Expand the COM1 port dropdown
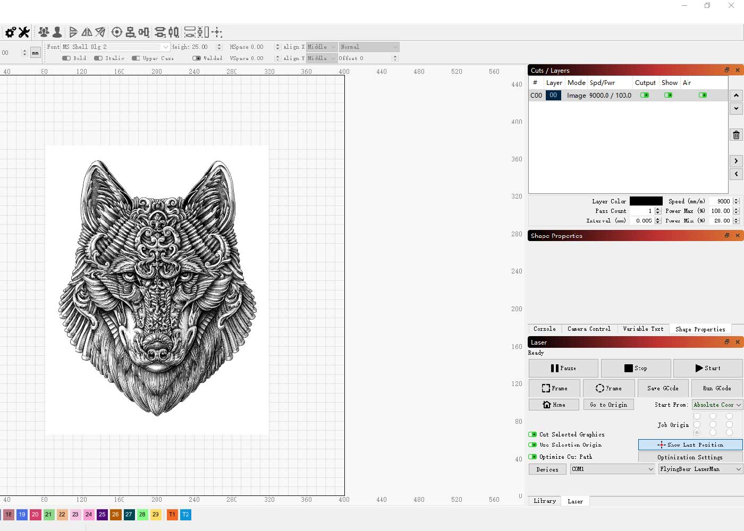744x531 pixels. click(612, 469)
